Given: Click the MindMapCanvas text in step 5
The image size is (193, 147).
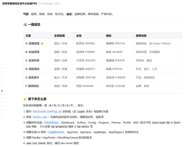Looking at the screenshot, I should click(68, 138).
